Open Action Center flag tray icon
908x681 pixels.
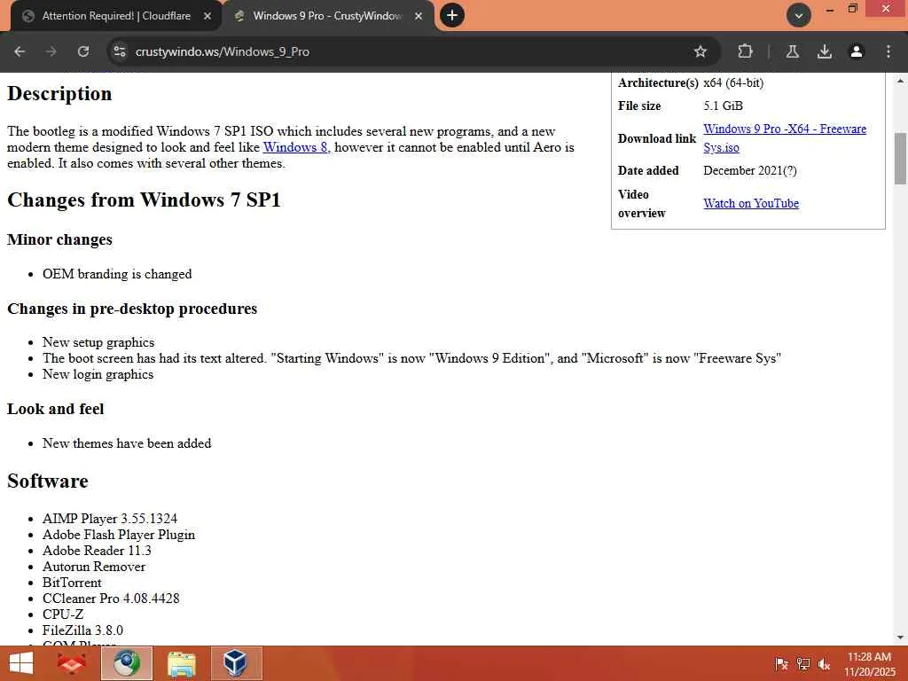[x=781, y=664]
